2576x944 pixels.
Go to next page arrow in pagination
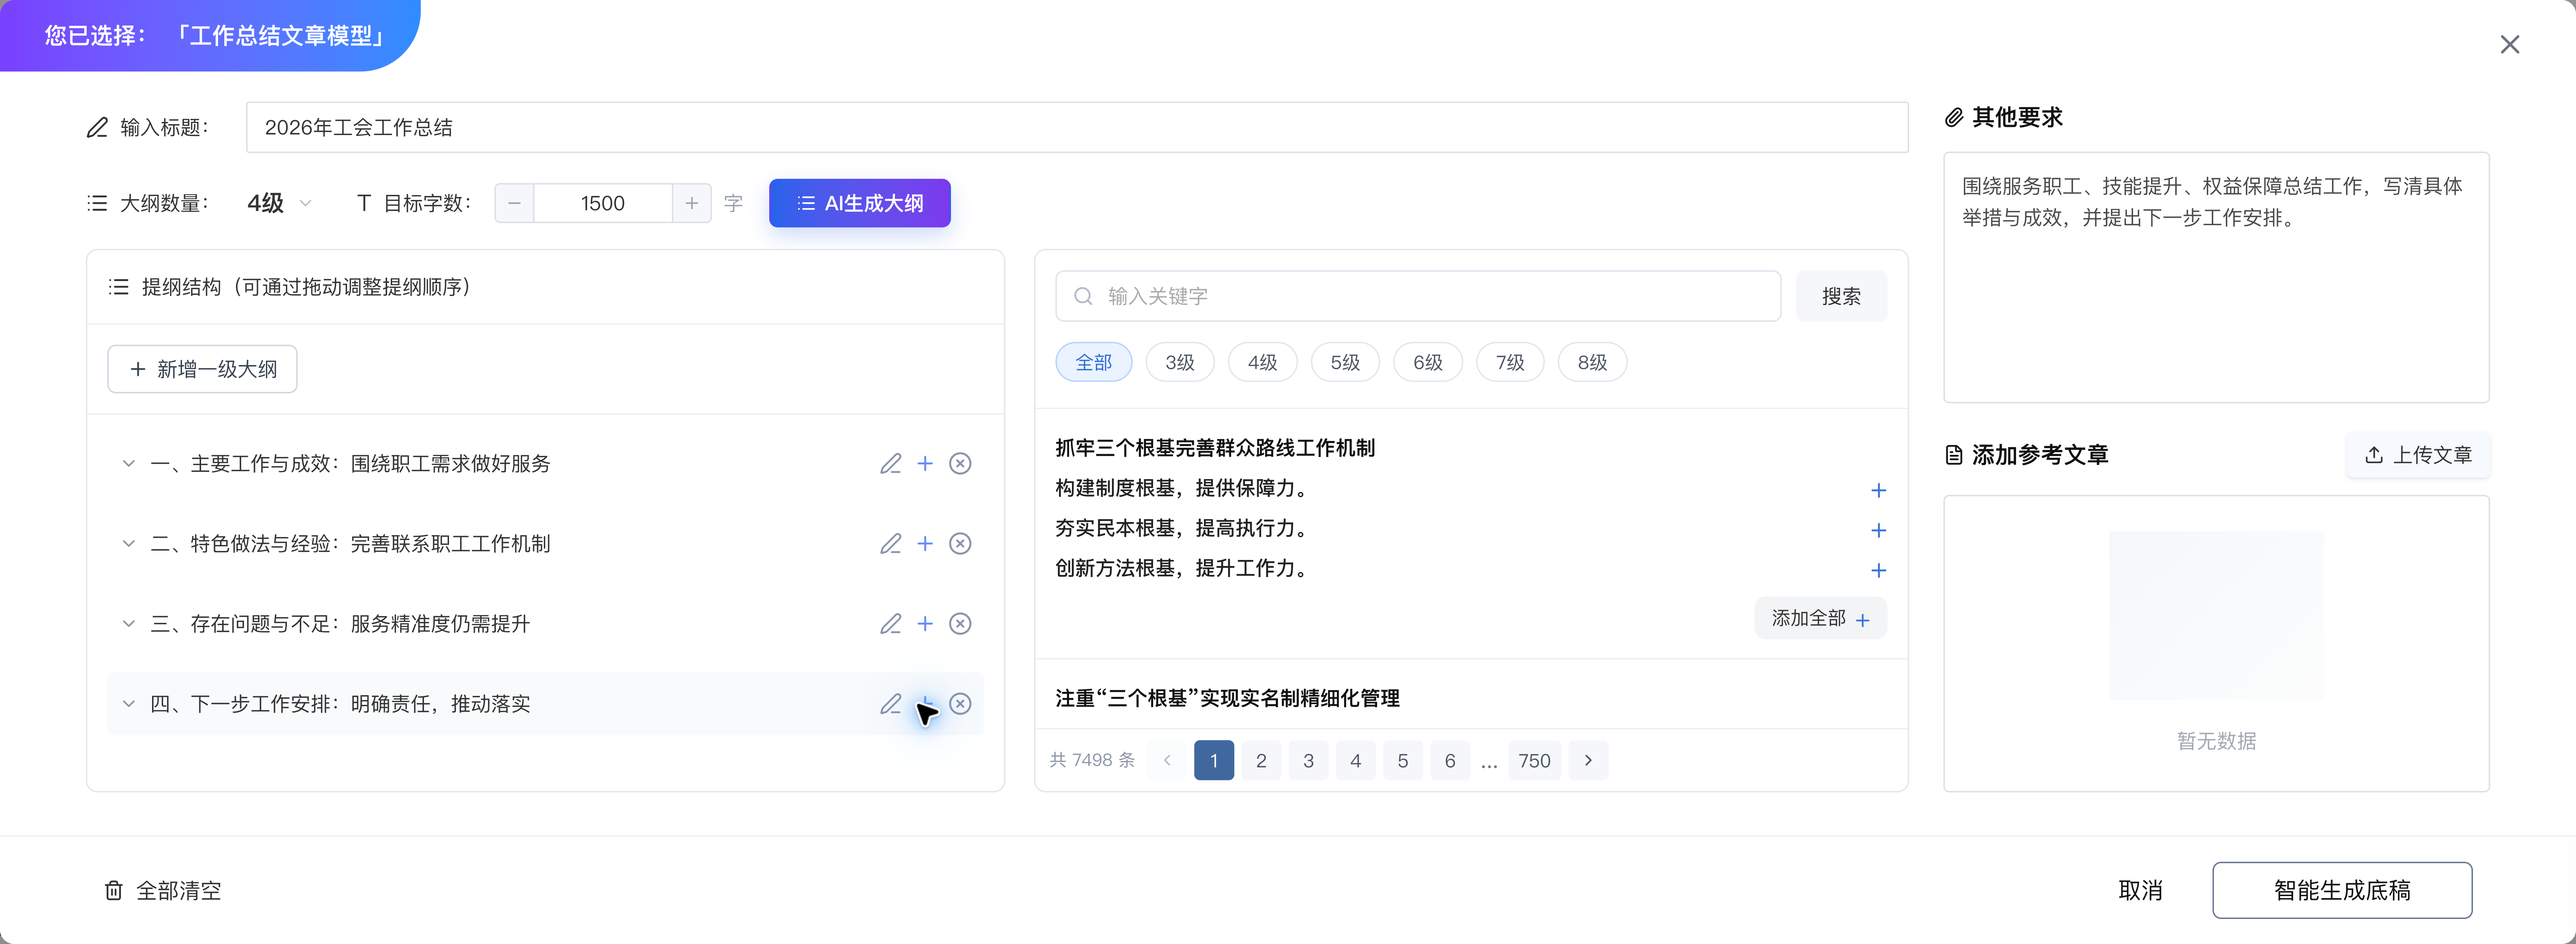coord(1588,760)
